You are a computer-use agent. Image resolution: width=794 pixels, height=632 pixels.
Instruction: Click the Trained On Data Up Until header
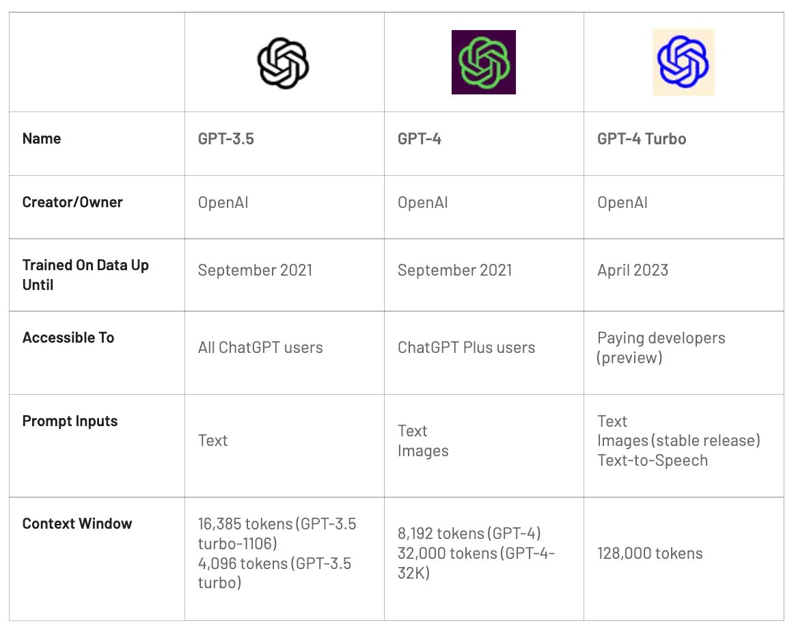click(x=85, y=274)
